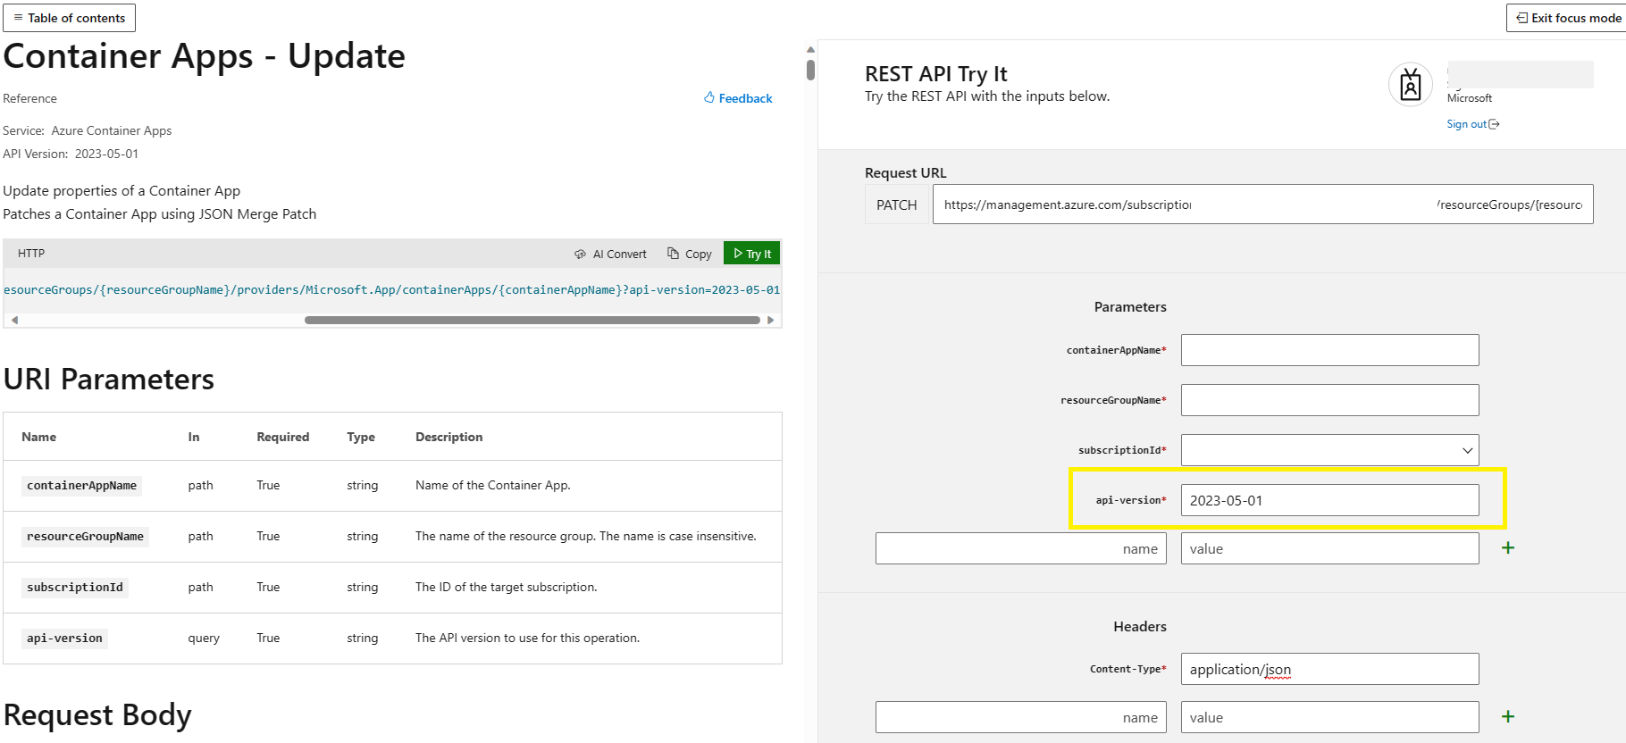Click the thumbs-up icon beside Feedback

click(709, 97)
